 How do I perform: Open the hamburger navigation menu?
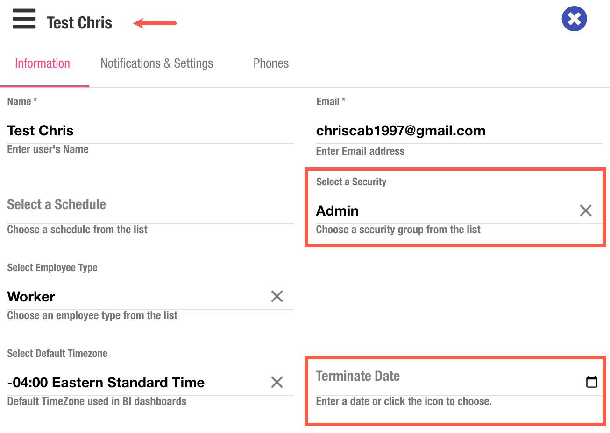tap(24, 19)
